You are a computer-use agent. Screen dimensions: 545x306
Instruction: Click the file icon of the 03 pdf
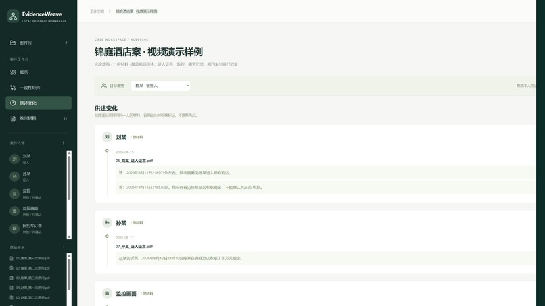click(11, 278)
